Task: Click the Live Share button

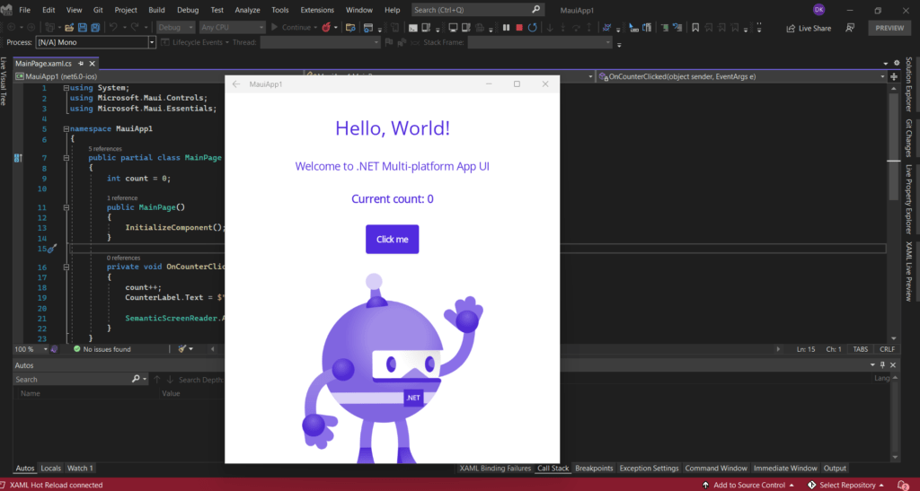Action: point(809,28)
